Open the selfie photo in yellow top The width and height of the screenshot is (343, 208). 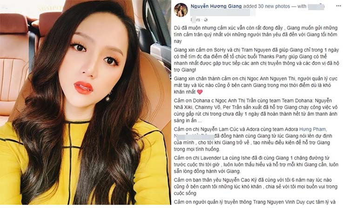[85, 102]
